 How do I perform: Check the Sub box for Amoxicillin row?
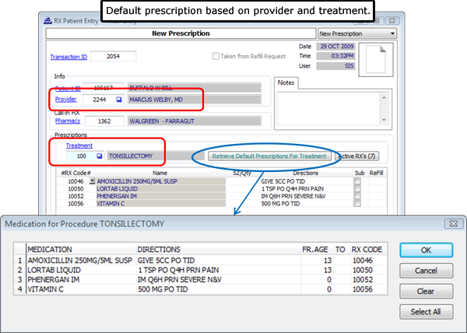click(x=357, y=181)
